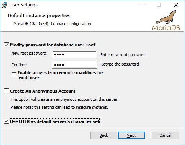
Task: Focus the Confirm password field
Action: [x=74, y=65]
